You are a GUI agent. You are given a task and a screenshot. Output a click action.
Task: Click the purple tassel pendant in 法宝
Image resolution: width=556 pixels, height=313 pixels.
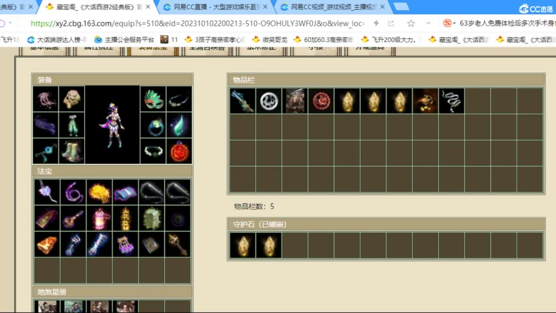pos(47,192)
